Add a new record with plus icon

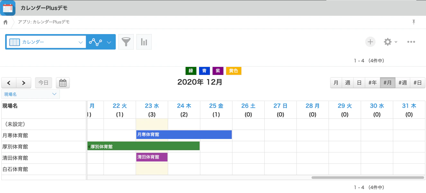pos(370,42)
